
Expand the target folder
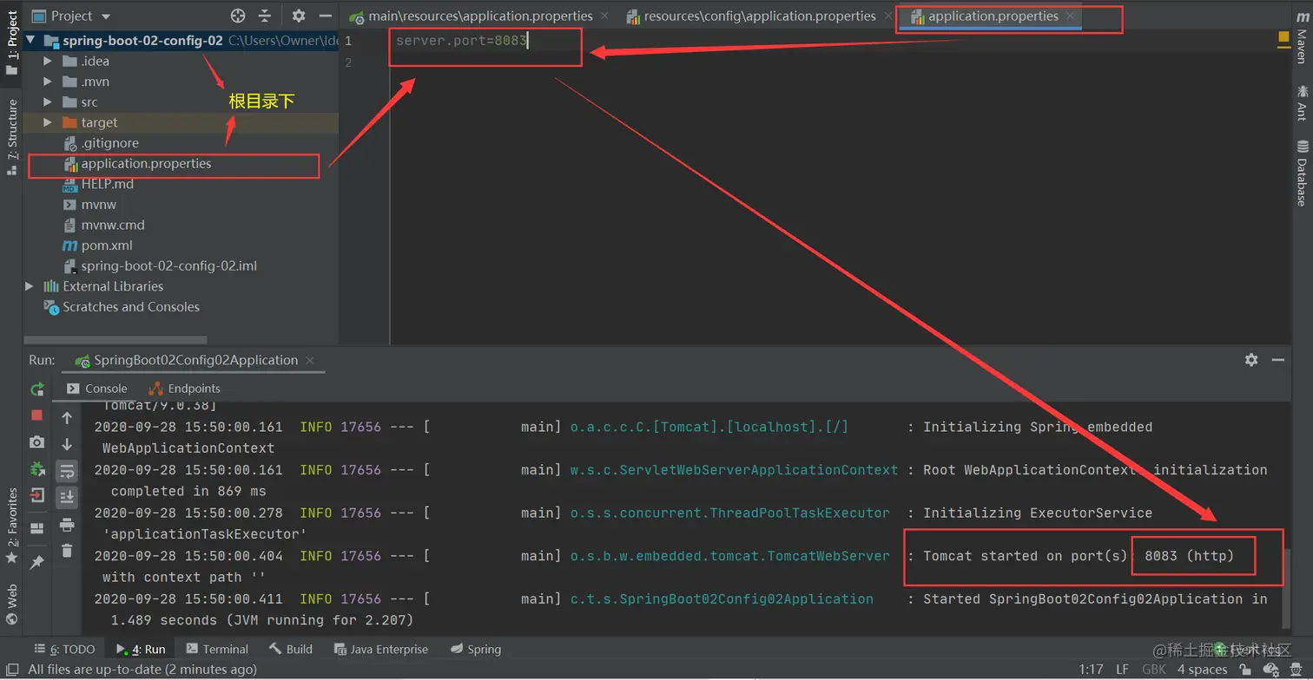48,122
